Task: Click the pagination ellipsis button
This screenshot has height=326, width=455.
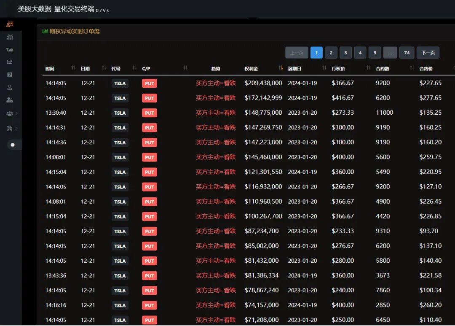Action: (x=390, y=53)
